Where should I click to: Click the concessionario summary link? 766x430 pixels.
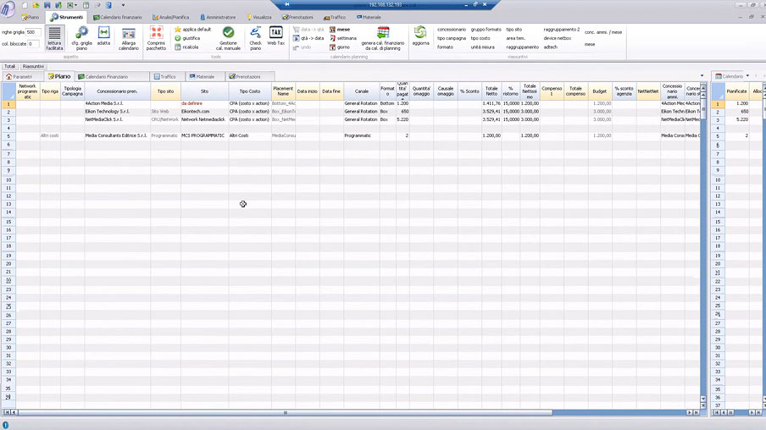pyautogui.click(x=452, y=30)
